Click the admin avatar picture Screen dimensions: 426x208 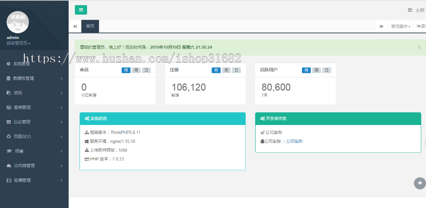point(18,22)
